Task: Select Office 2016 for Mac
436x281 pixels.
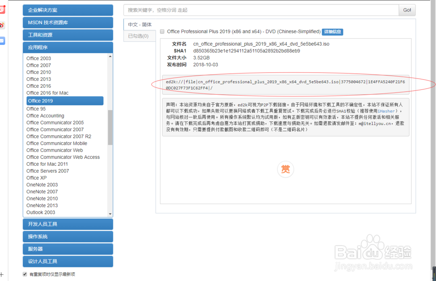Action: pyautogui.click(x=47, y=93)
